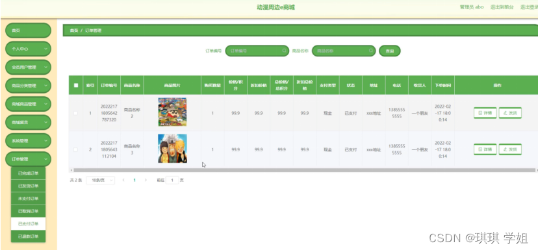Screen dimensions: 538x250
Task: Focus the 订单编号 search input field
Action: click(257, 51)
